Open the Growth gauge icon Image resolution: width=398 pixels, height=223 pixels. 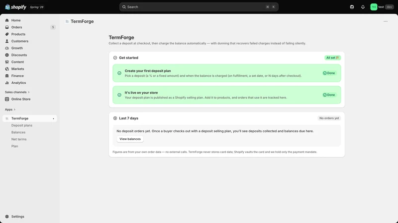point(7,48)
